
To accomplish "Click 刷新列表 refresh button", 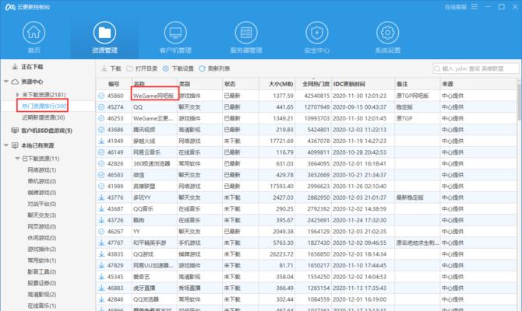I will pyautogui.click(x=214, y=68).
